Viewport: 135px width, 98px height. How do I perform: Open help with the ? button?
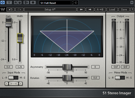[132, 10]
